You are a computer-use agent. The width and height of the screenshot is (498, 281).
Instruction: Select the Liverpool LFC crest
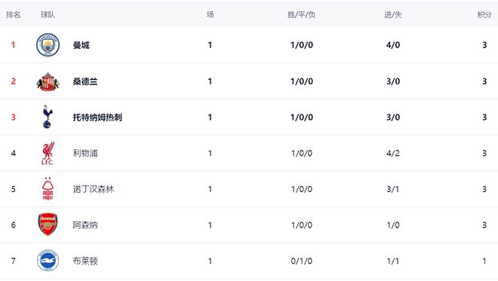(x=48, y=153)
